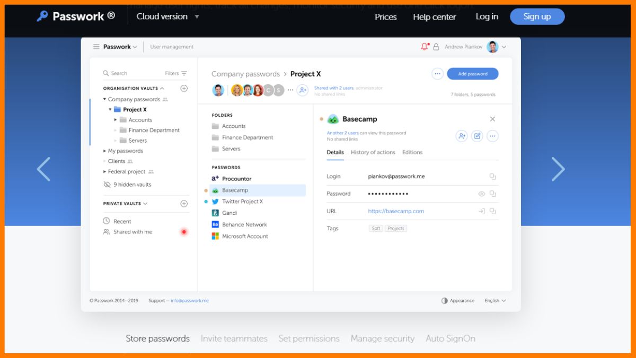Switch to History of actions tab
This screenshot has height=358, width=636.
click(373, 152)
